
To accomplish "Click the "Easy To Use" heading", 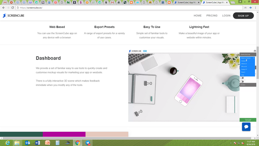I will tap(152, 27).
